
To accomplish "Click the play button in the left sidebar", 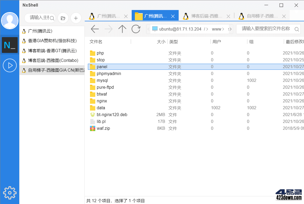I will pyautogui.click(x=10, y=65).
